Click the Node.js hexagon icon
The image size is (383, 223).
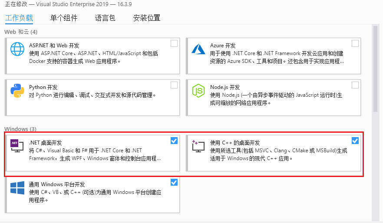[x=198, y=91]
